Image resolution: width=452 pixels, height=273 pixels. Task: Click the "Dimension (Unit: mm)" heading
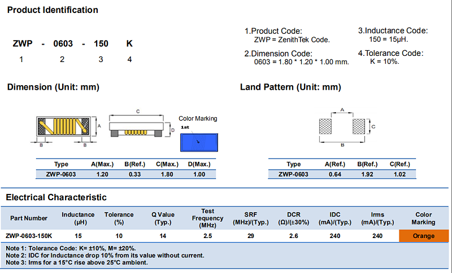[x=53, y=87]
